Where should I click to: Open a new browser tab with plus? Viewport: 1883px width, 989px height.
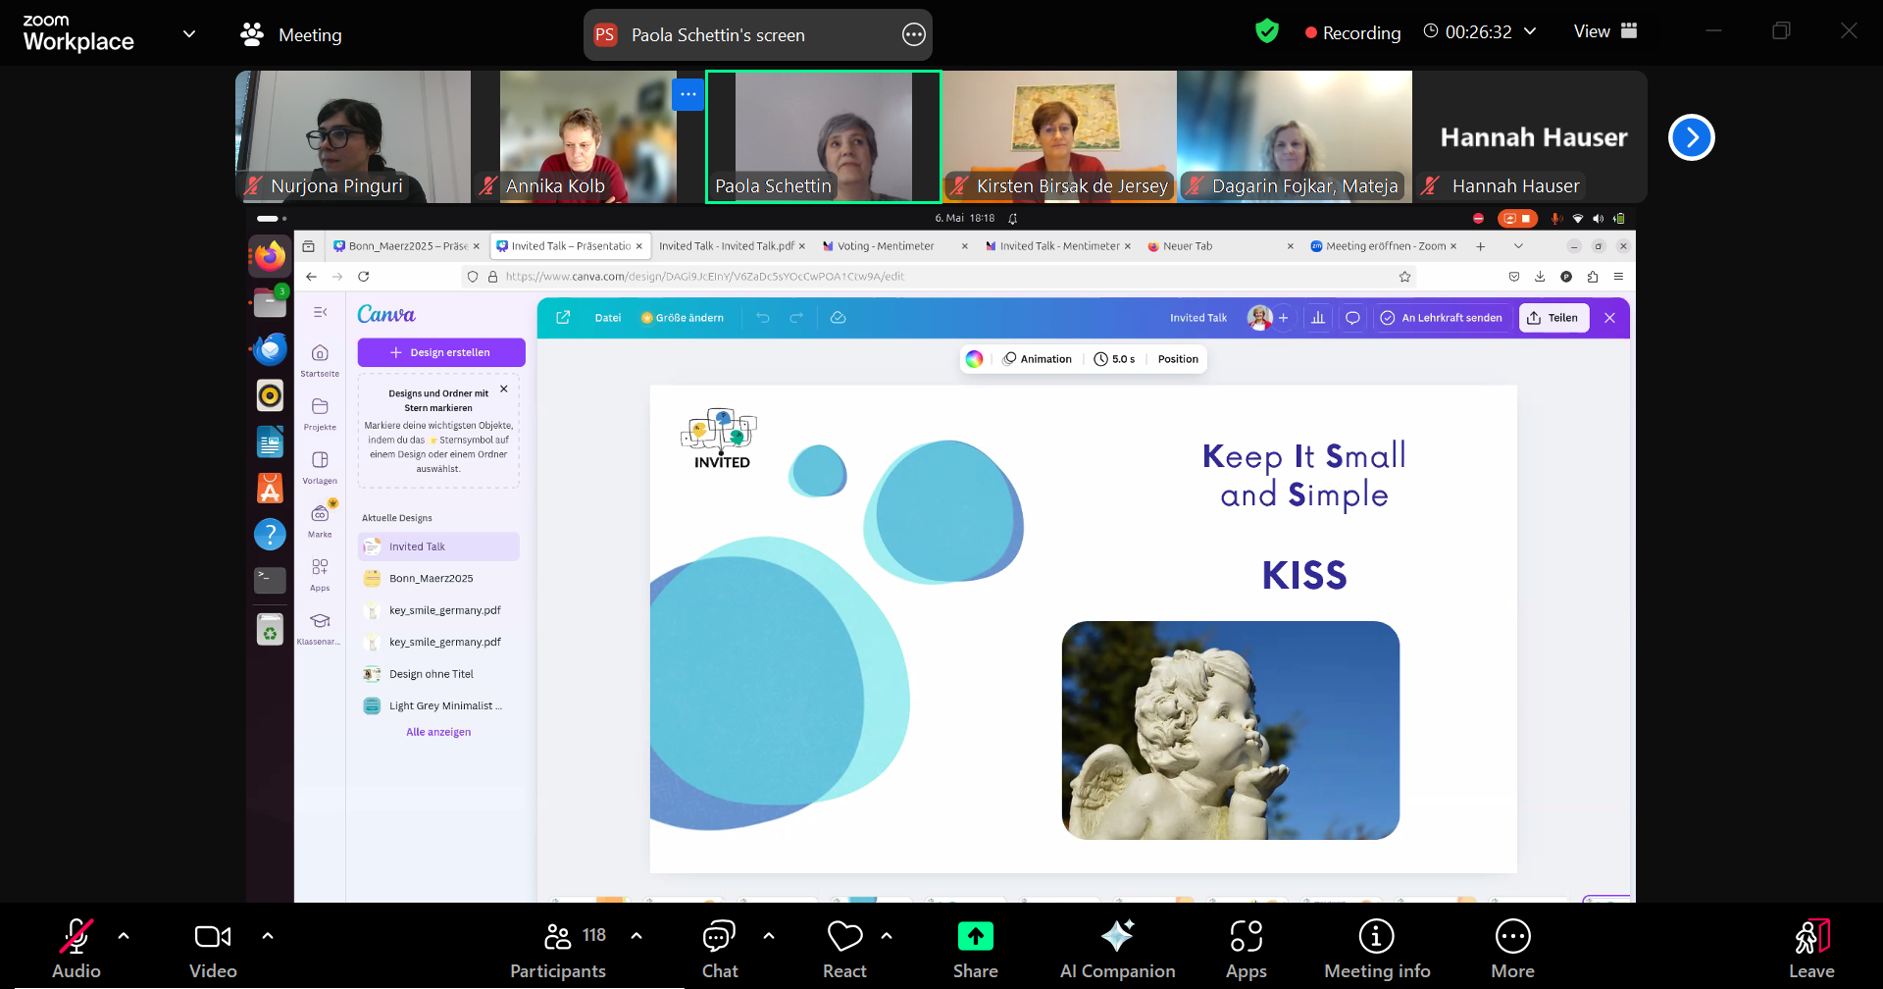tap(1481, 246)
